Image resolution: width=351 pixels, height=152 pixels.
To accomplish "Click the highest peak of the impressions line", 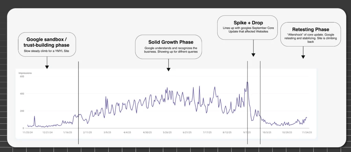I will click(x=247, y=82).
